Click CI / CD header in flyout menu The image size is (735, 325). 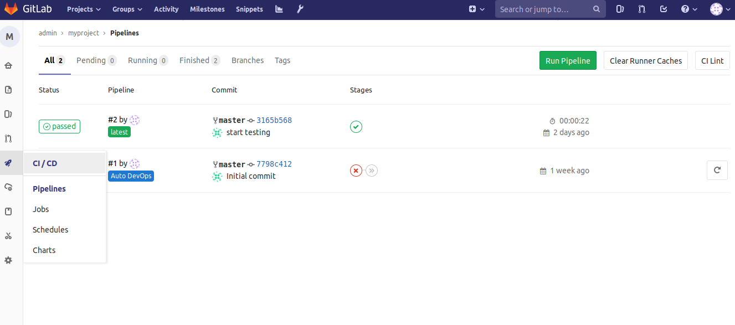65,163
